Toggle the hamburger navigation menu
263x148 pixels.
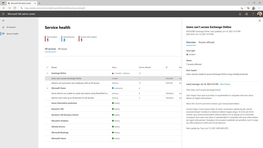(3, 21)
